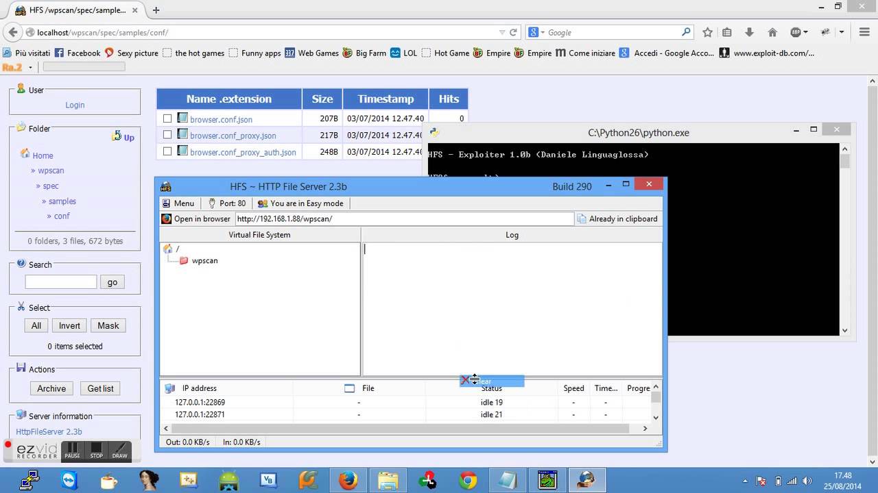878x493 pixels.
Task: Click the go search button
Action: [112, 281]
